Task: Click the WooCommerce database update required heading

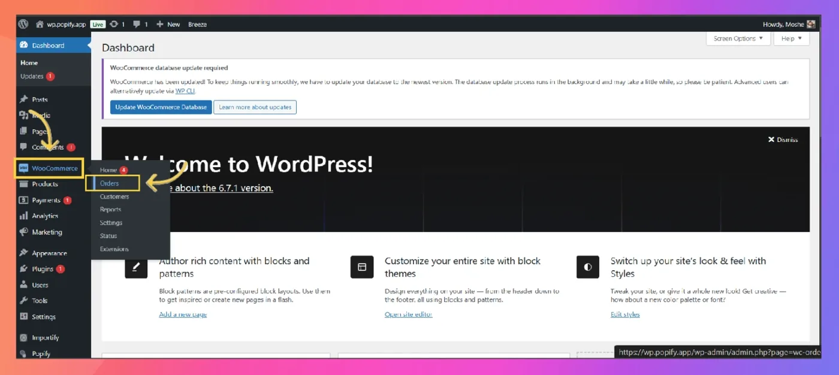Action: pyautogui.click(x=168, y=68)
